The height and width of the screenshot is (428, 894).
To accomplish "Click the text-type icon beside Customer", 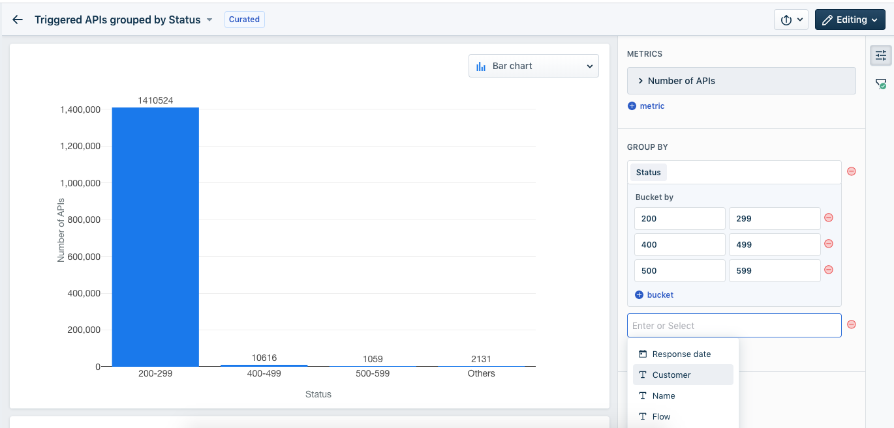I will click(643, 375).
